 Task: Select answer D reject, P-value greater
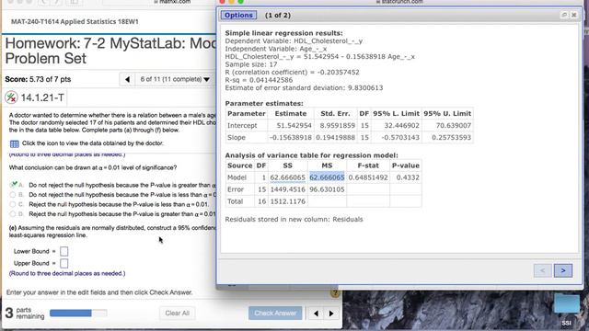tap(13, 214)
